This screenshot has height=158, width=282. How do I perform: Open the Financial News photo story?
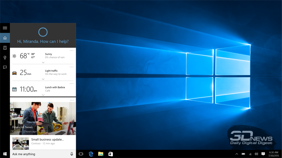pos(43,118)
